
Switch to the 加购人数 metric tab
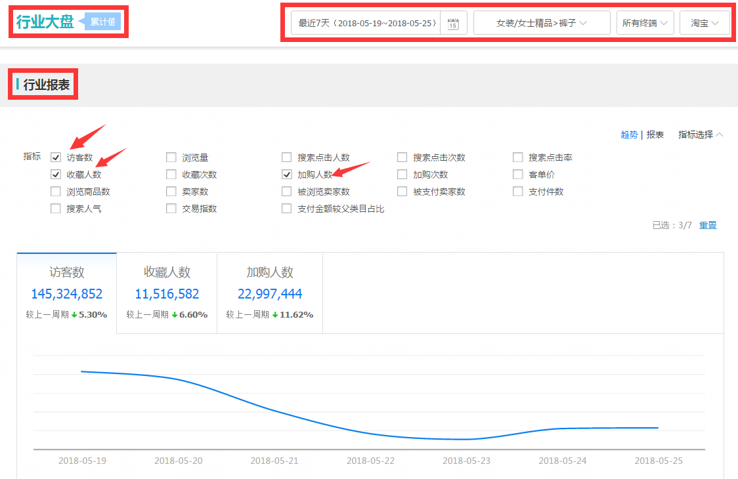coord(270,293)
